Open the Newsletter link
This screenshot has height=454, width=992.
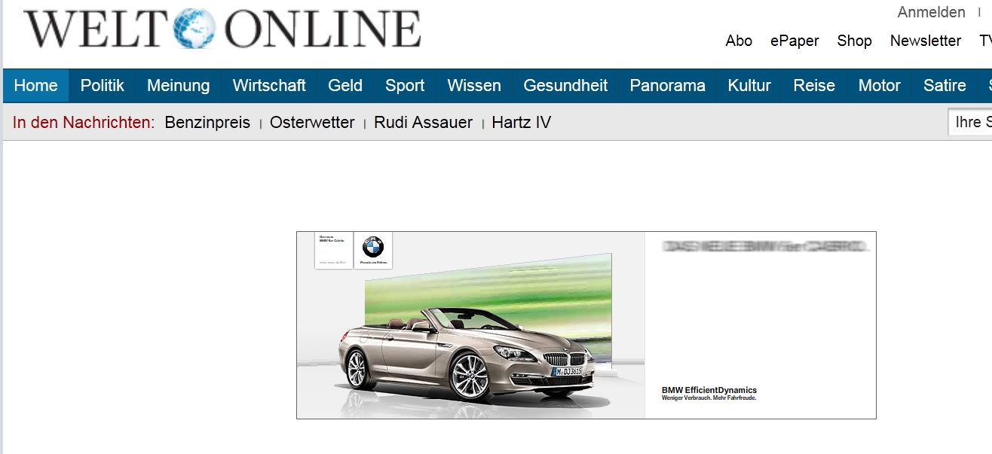(926, 41)
